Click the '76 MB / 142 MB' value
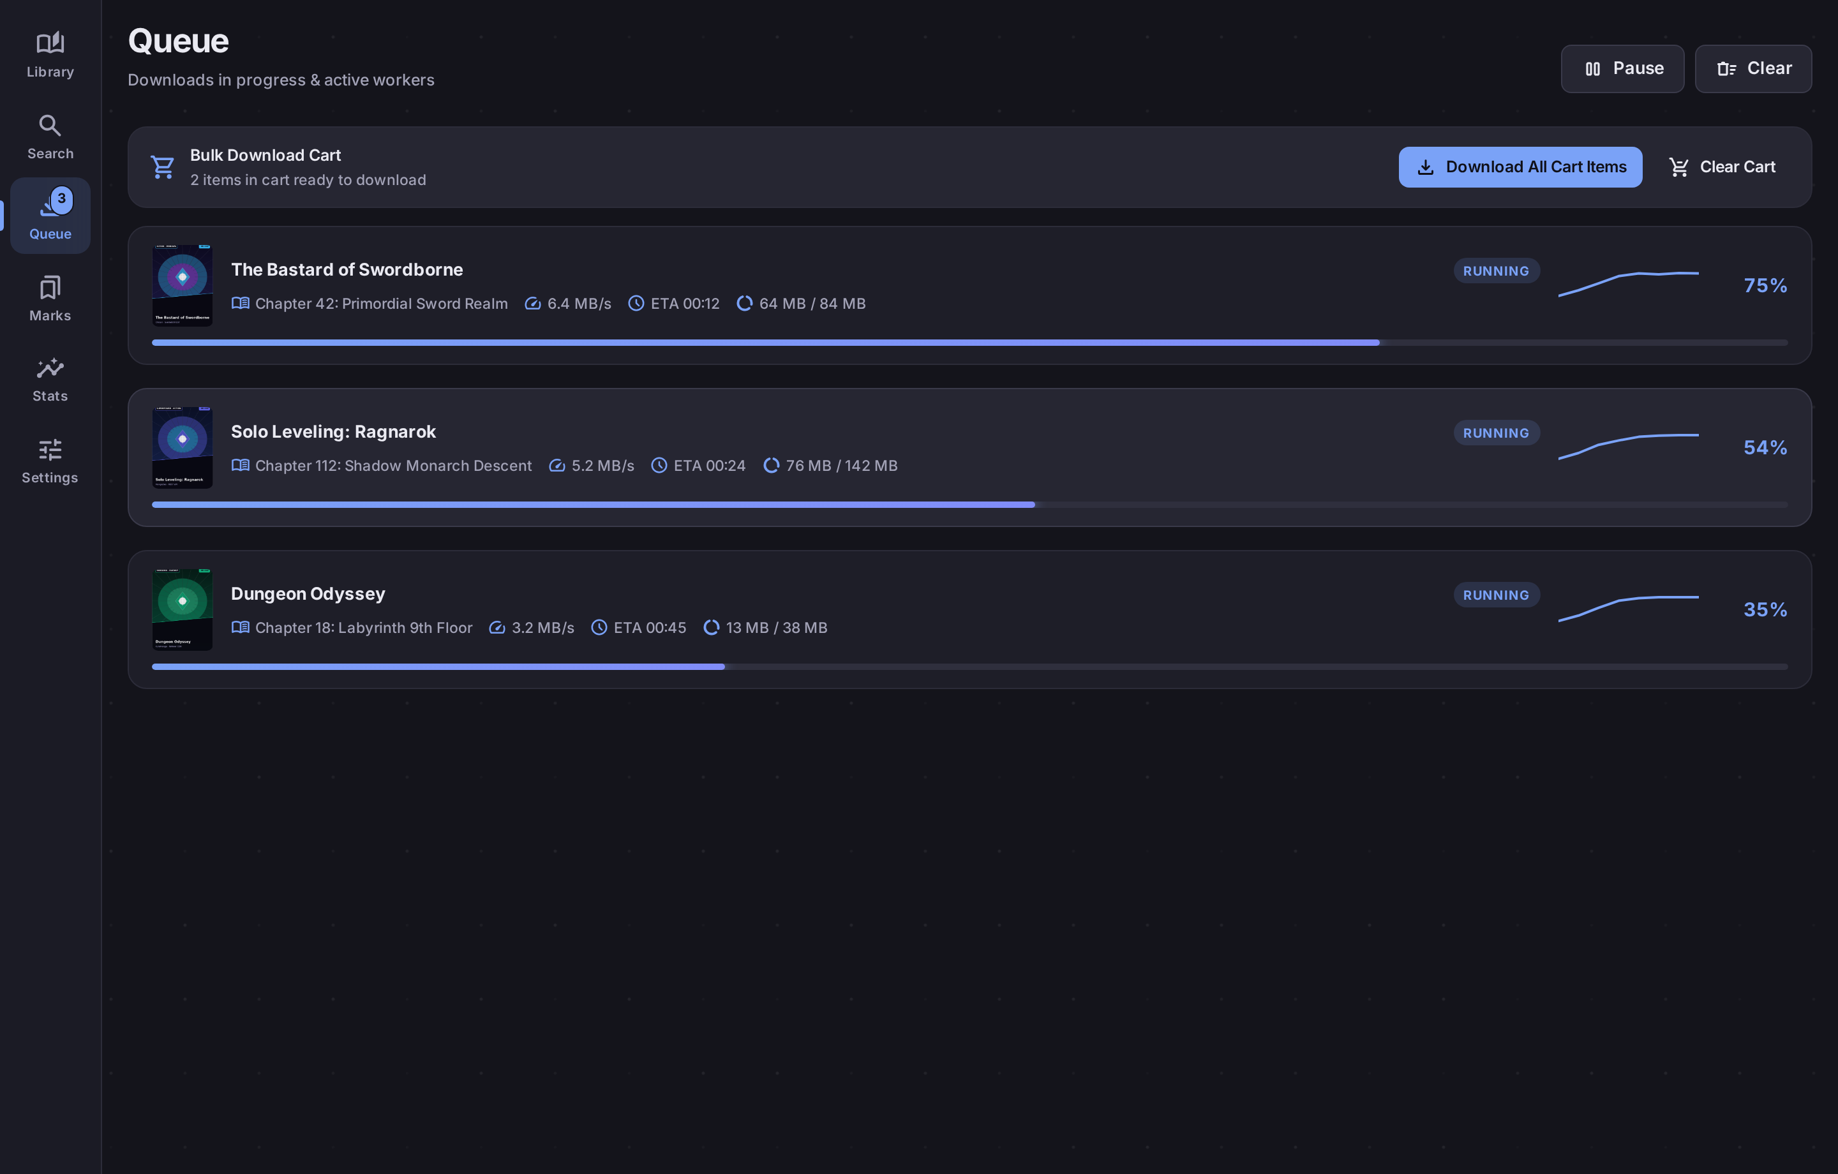 [x=841, y=466]
